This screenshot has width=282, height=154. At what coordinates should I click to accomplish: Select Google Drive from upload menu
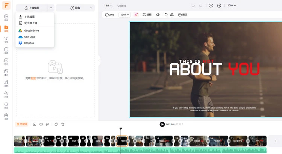pyautogui.click(x=31, y=30)
